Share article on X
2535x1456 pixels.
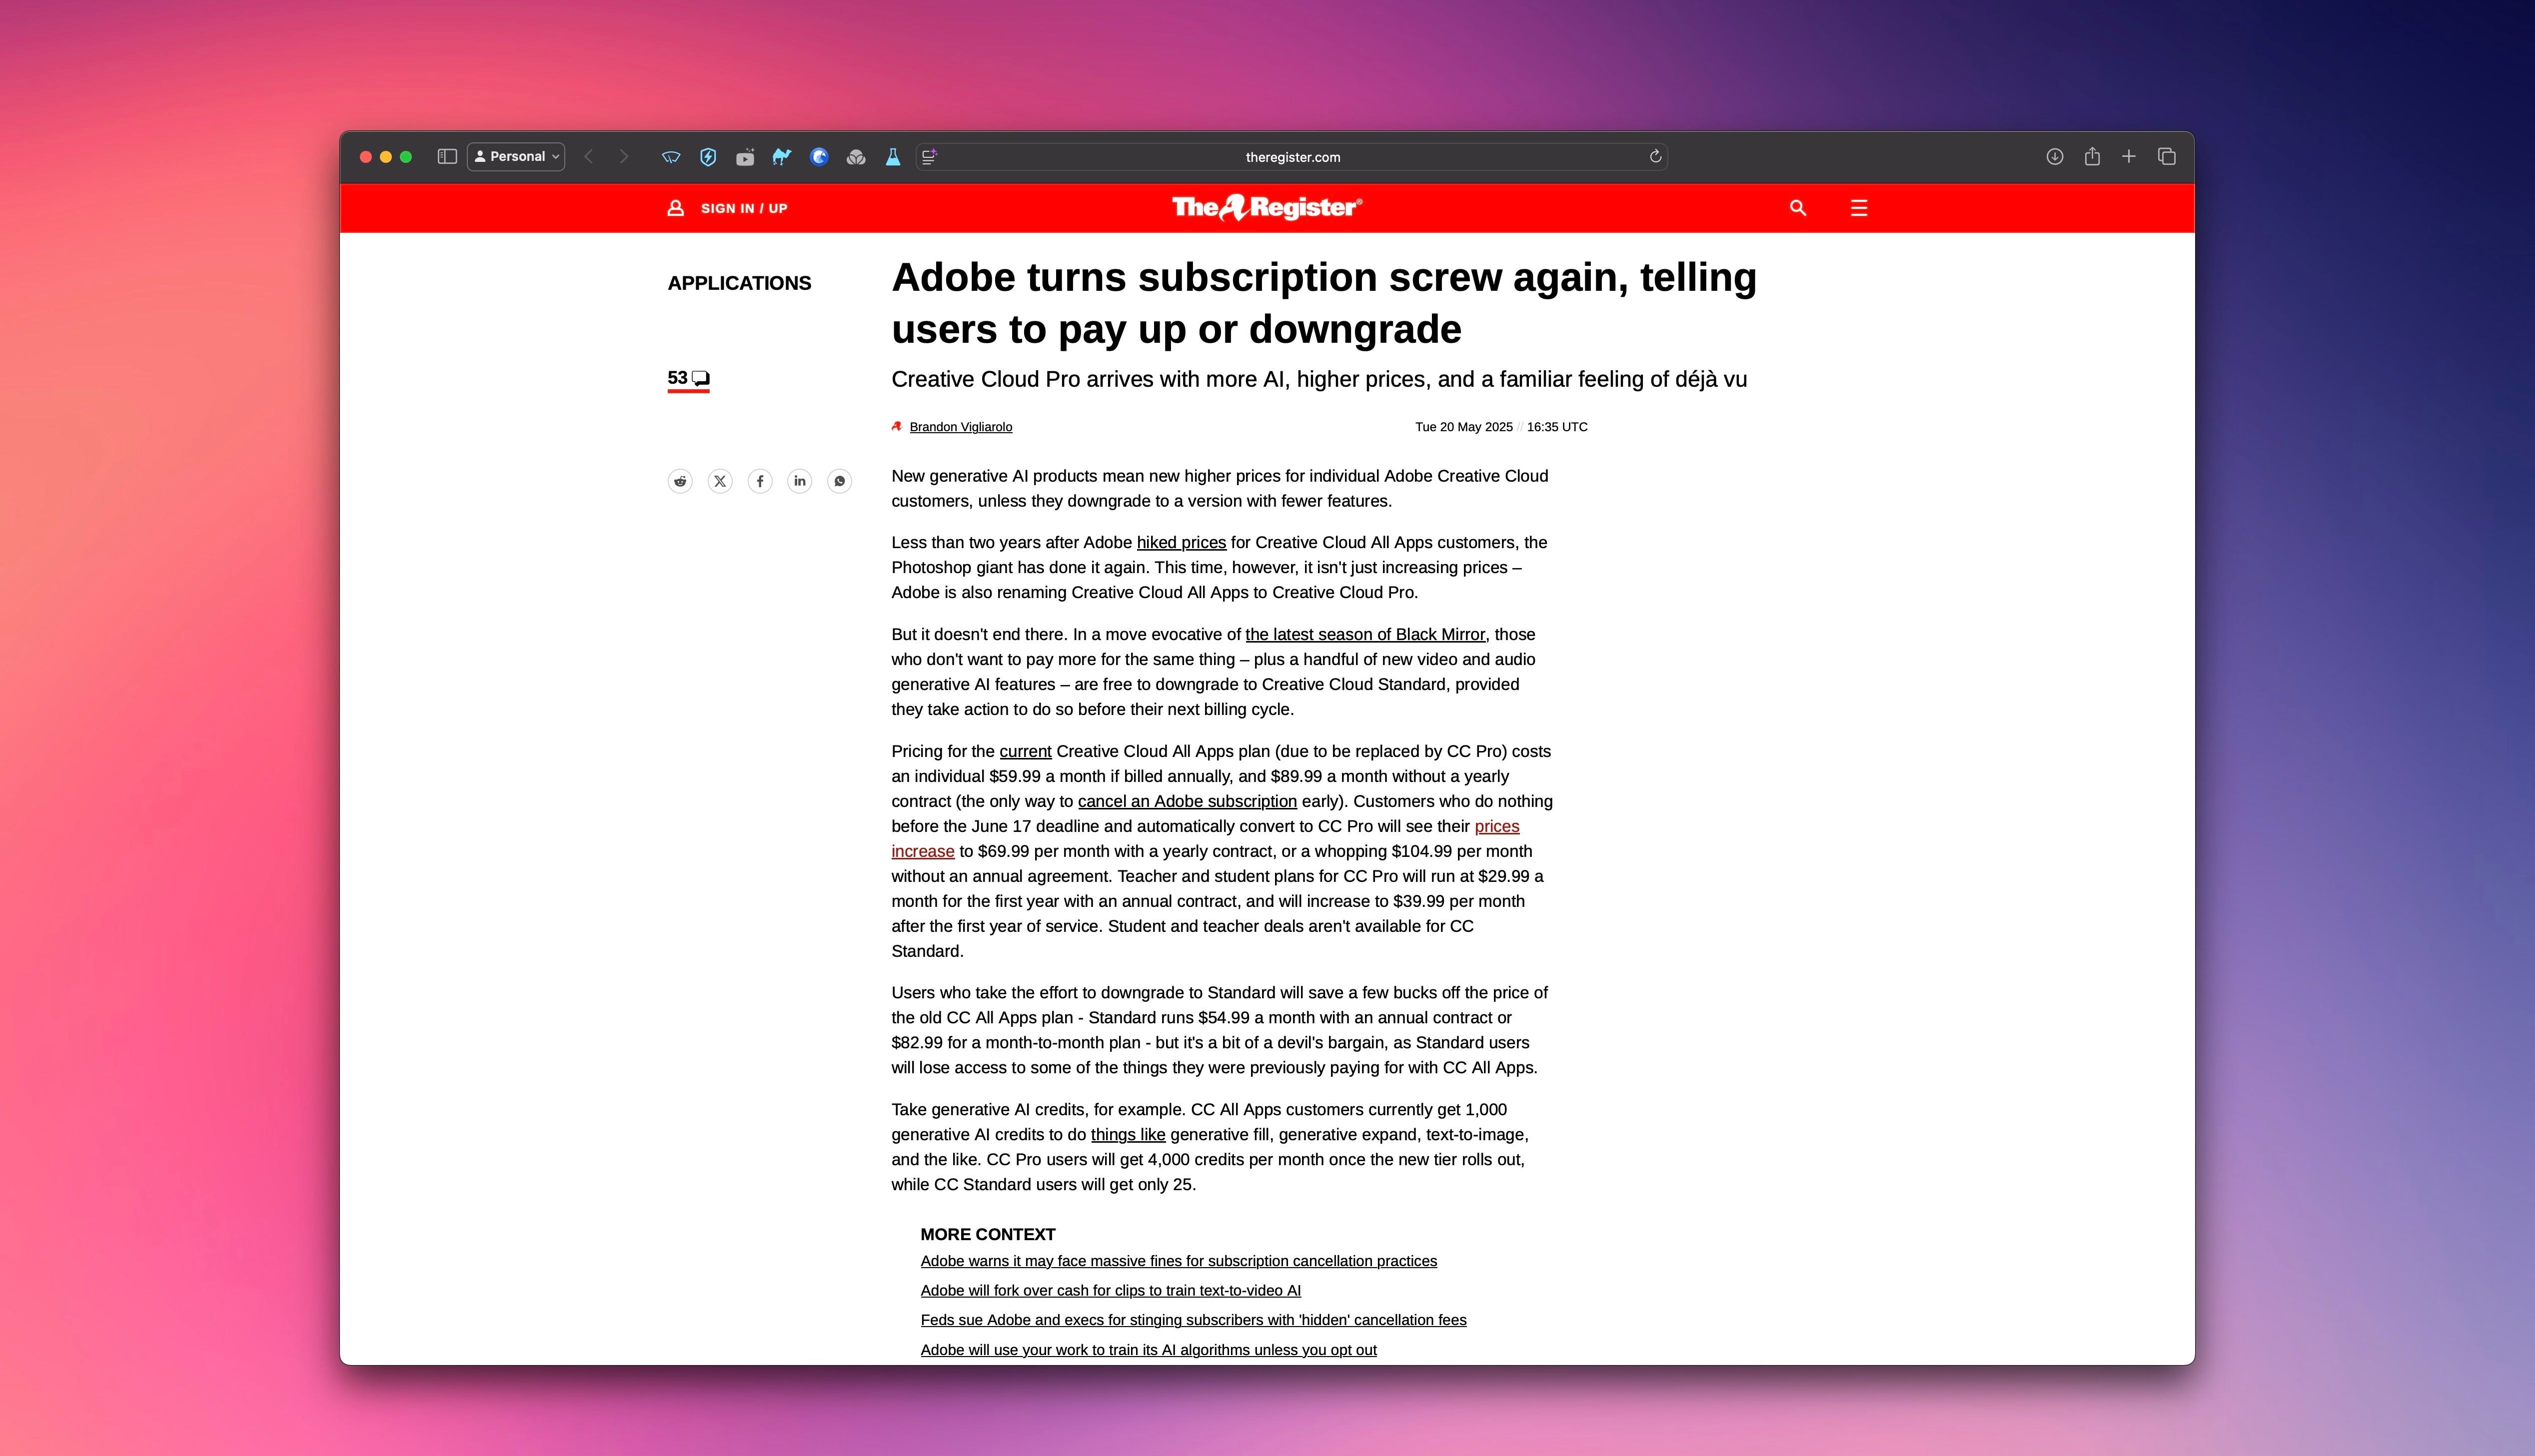tap(720, 481)
